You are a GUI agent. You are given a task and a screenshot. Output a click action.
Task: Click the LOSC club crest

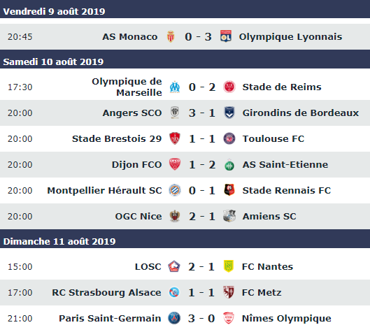(174, 266)
